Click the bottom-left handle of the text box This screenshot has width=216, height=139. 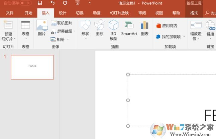(128, 126)
